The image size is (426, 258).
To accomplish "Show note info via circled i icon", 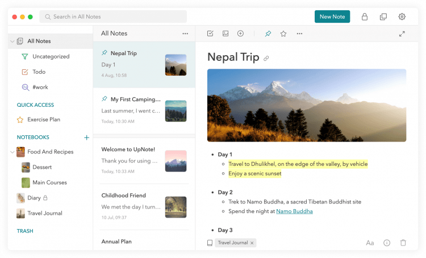I will pyautogui.click(x=387, y=243).
